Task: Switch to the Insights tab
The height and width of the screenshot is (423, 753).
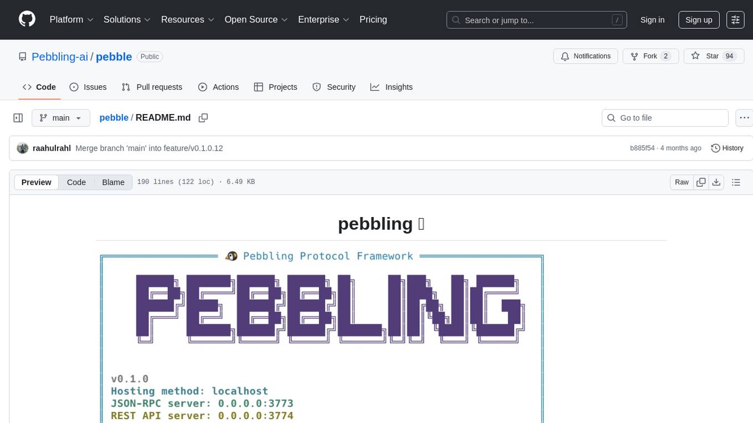Action: pyautogui.click(x=391, y=87)
